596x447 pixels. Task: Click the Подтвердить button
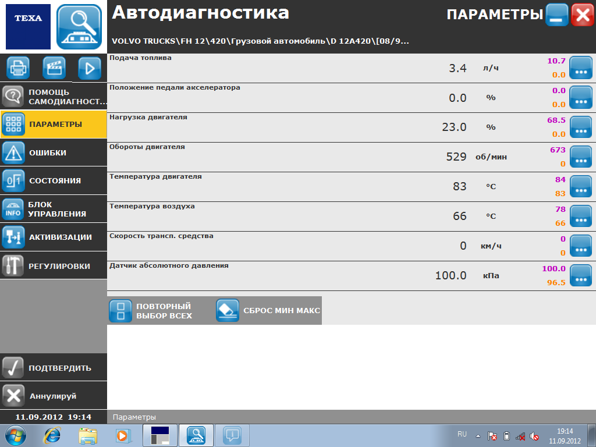coord(54,368)
